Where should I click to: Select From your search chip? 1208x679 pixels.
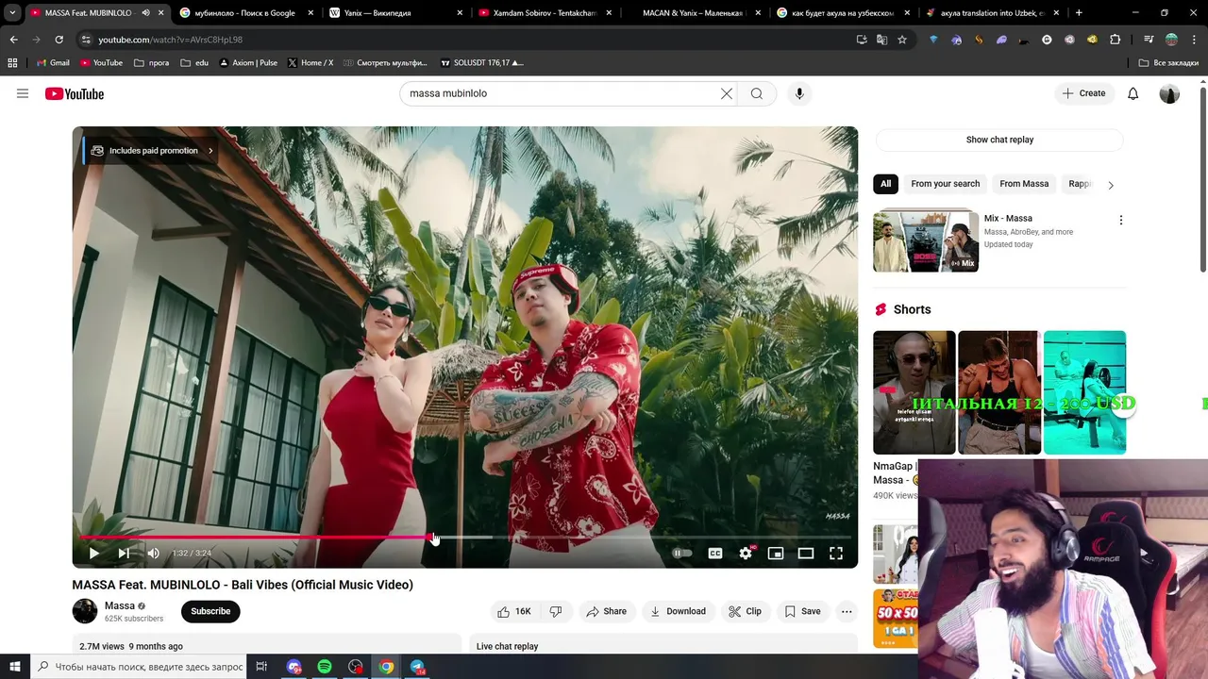[x=945, y=184]
